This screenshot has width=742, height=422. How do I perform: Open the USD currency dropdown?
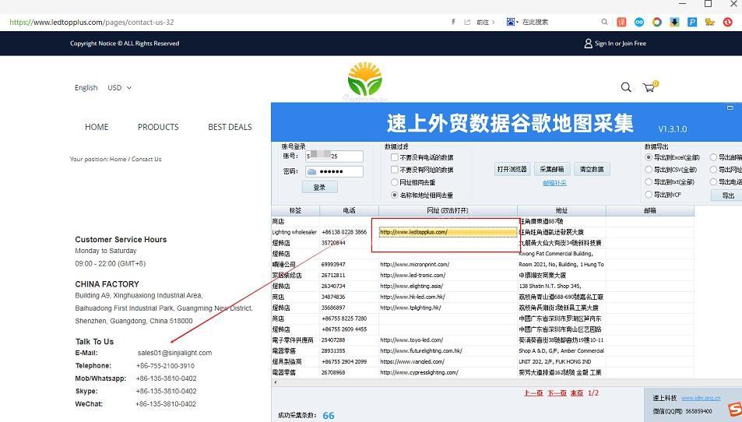pyautogui.click(x=120, y=87)
